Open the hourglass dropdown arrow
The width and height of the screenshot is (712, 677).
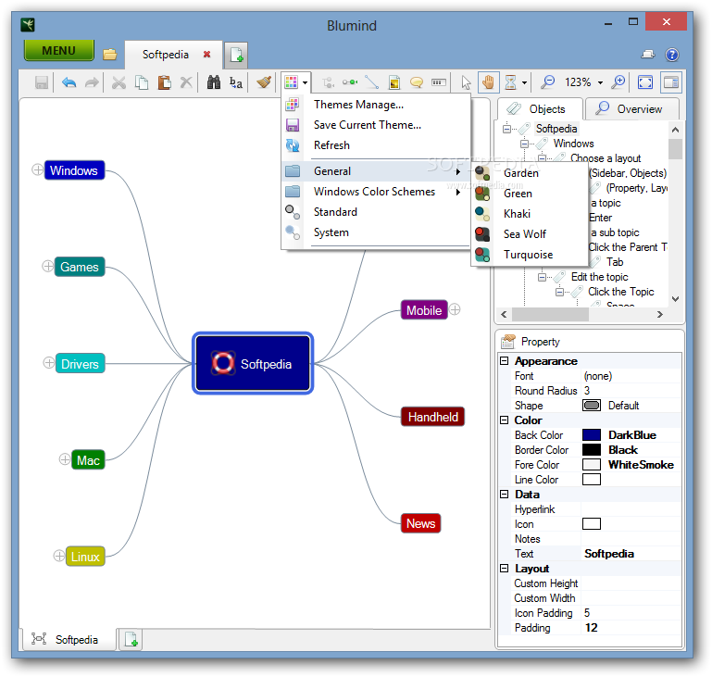click(524, 82)
